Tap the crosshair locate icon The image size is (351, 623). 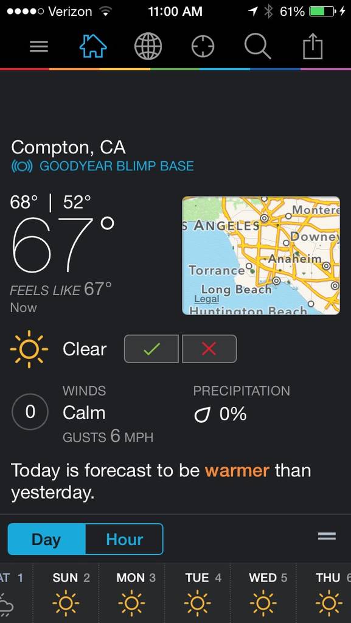[203, 46]
